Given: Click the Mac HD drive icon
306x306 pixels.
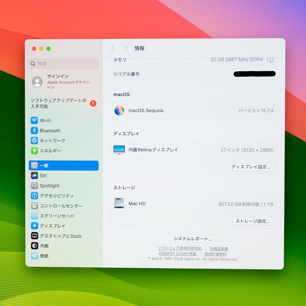Looking at the screenshot, I should (x=119, y=203).
